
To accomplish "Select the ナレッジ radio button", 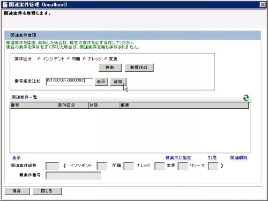I will coord(85,59).
